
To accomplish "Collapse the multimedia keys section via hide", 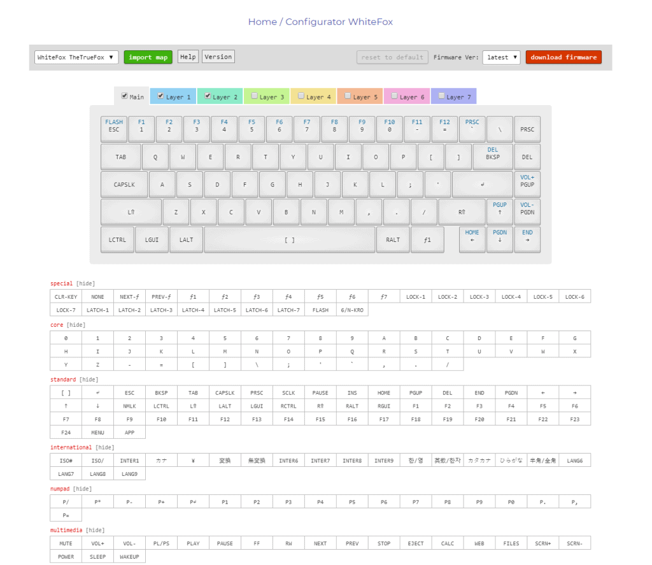I will (x=96, y=530).
